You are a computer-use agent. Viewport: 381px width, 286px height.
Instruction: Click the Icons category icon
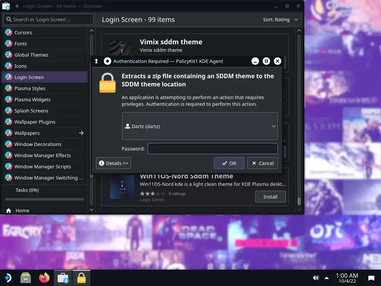point(9,66)
